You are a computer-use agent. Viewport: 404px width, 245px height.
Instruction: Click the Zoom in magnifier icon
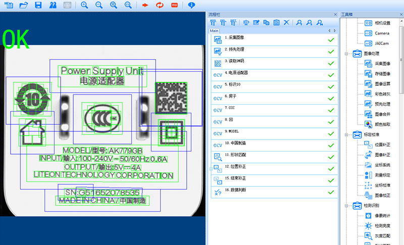84,5
